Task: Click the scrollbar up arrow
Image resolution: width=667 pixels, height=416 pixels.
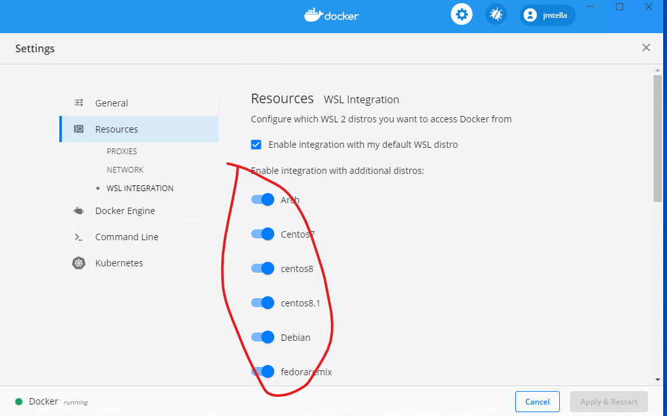Action: [657, 70]
